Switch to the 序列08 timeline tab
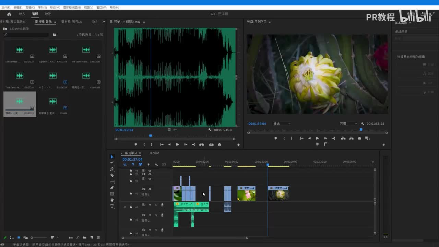 [154, 153]
